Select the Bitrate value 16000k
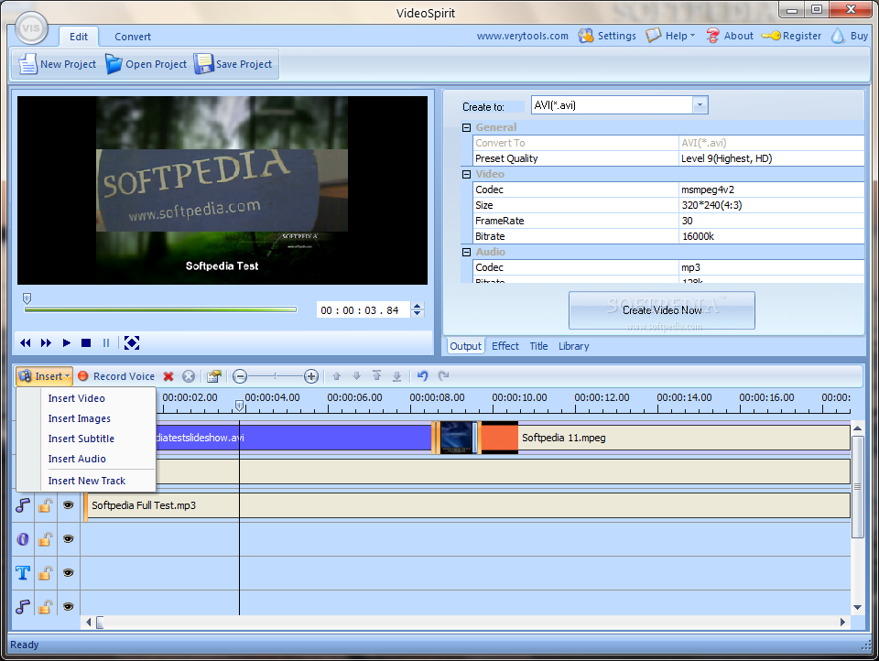 [x=771, y=236]
